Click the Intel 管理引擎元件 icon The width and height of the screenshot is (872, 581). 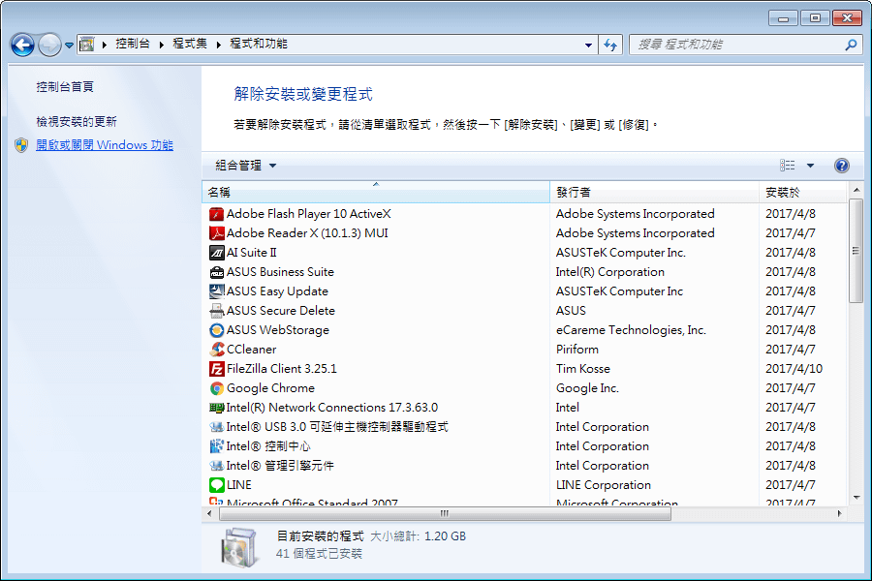[216, 466]
